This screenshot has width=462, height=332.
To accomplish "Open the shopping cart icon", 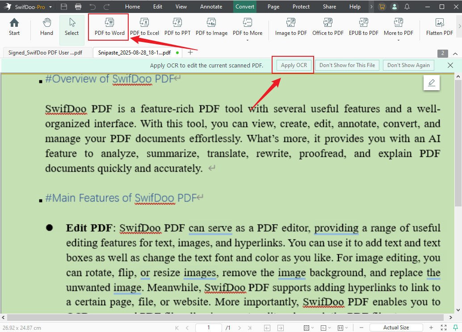I will pyautogui.click(x=382, y=7).
